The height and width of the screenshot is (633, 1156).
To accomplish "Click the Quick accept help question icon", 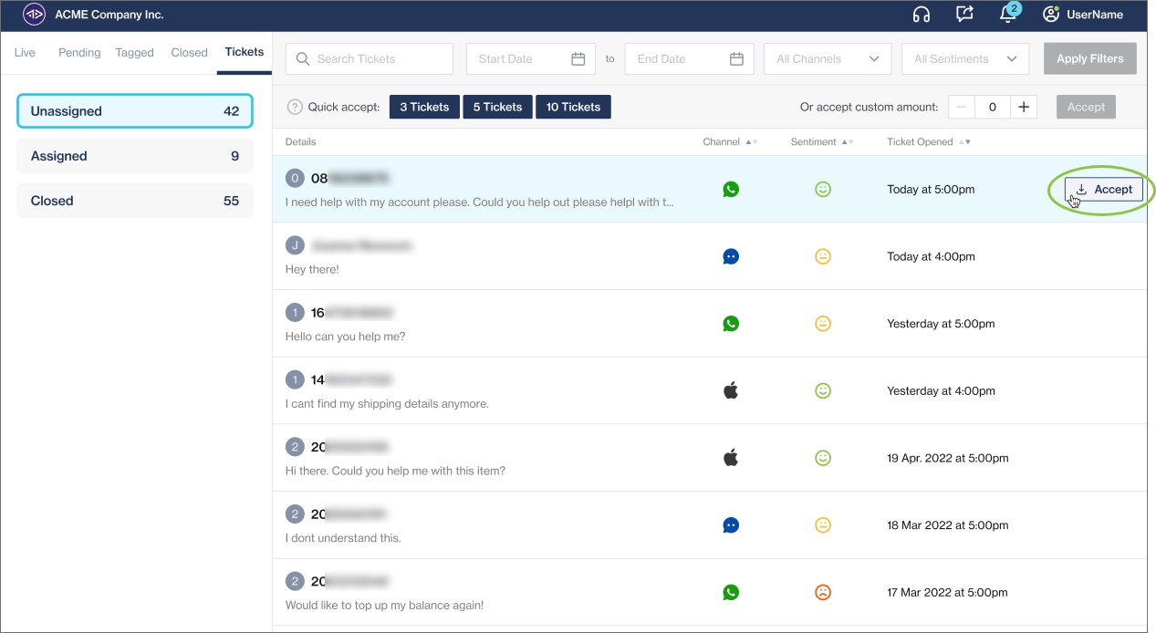I will pos(295,107).
